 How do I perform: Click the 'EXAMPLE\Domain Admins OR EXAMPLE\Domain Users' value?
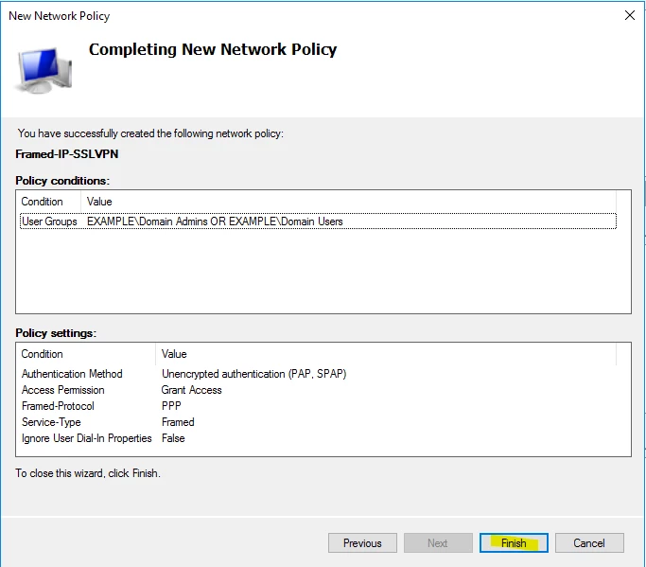coord(215,221)
